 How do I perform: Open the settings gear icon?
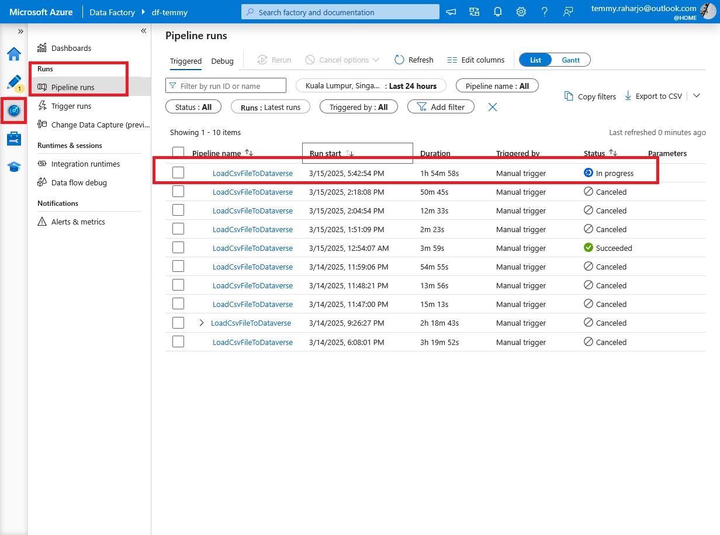coord(521,12)
